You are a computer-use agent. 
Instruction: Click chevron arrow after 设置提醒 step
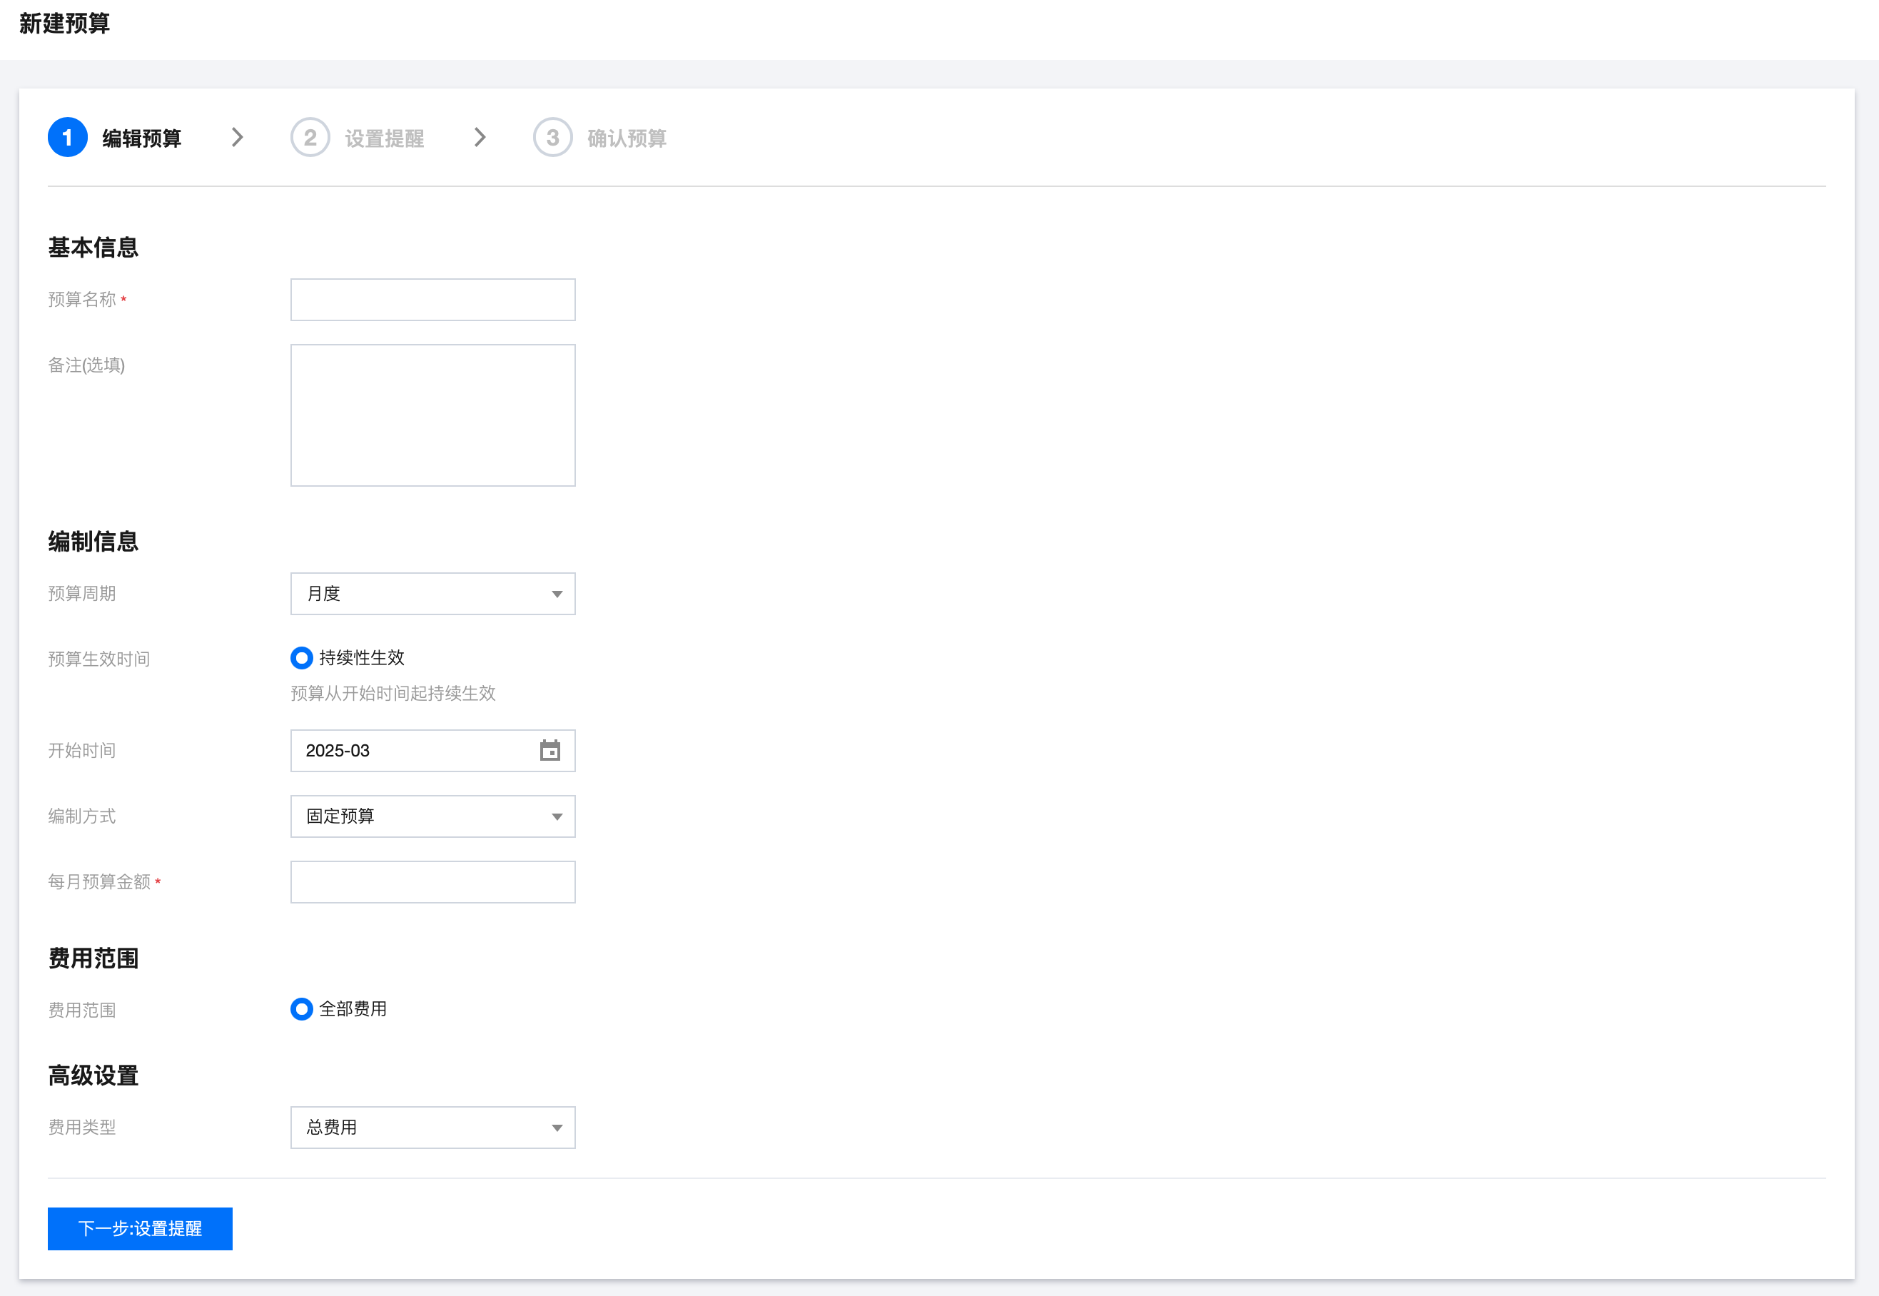tap(480, 137)
